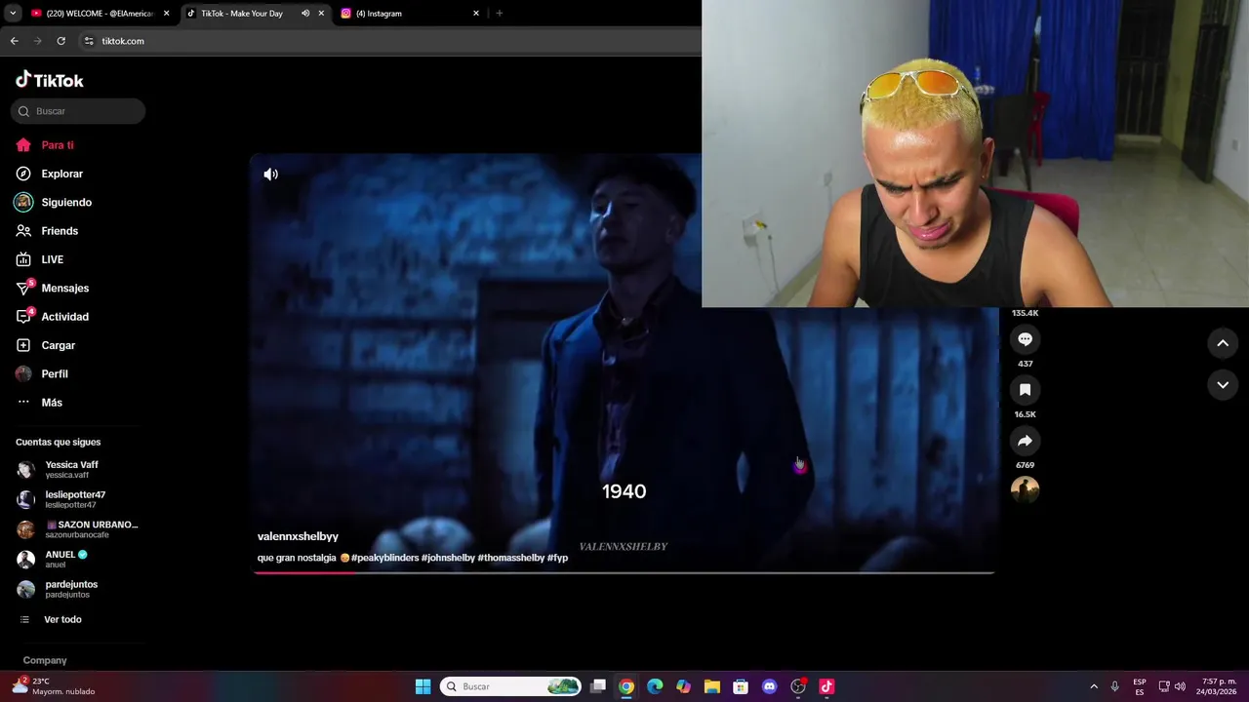Screen dimensions: 1249x702
Task: Open the tab search dropdown
Action: [x=13, y=14]
